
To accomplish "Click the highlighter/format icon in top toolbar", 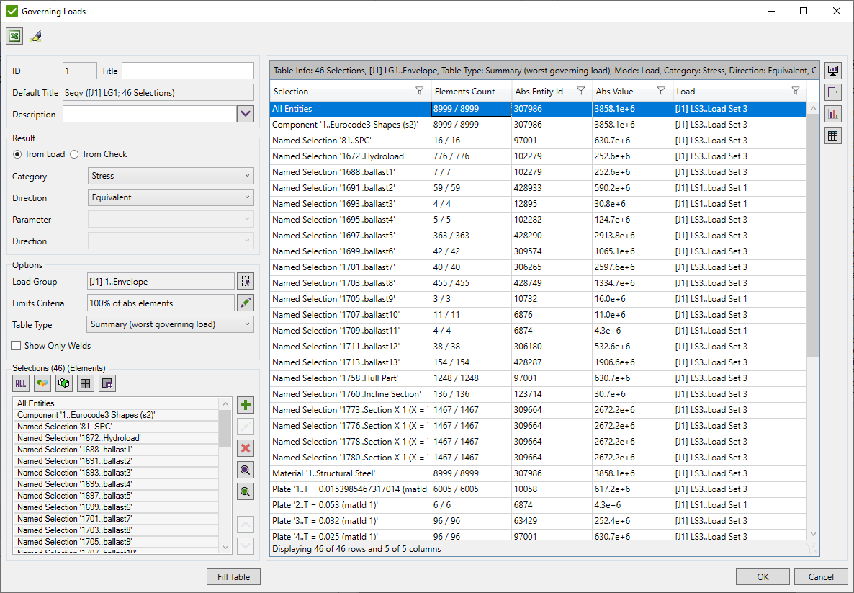I will pyautogui.click(x=36, y=35).
